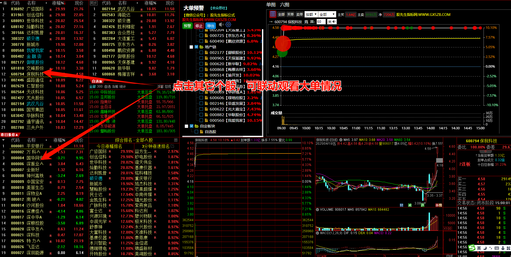The image size is (511, 257).
Task: Click the MACD indicator dropdown icon
Action: [317, 233]
